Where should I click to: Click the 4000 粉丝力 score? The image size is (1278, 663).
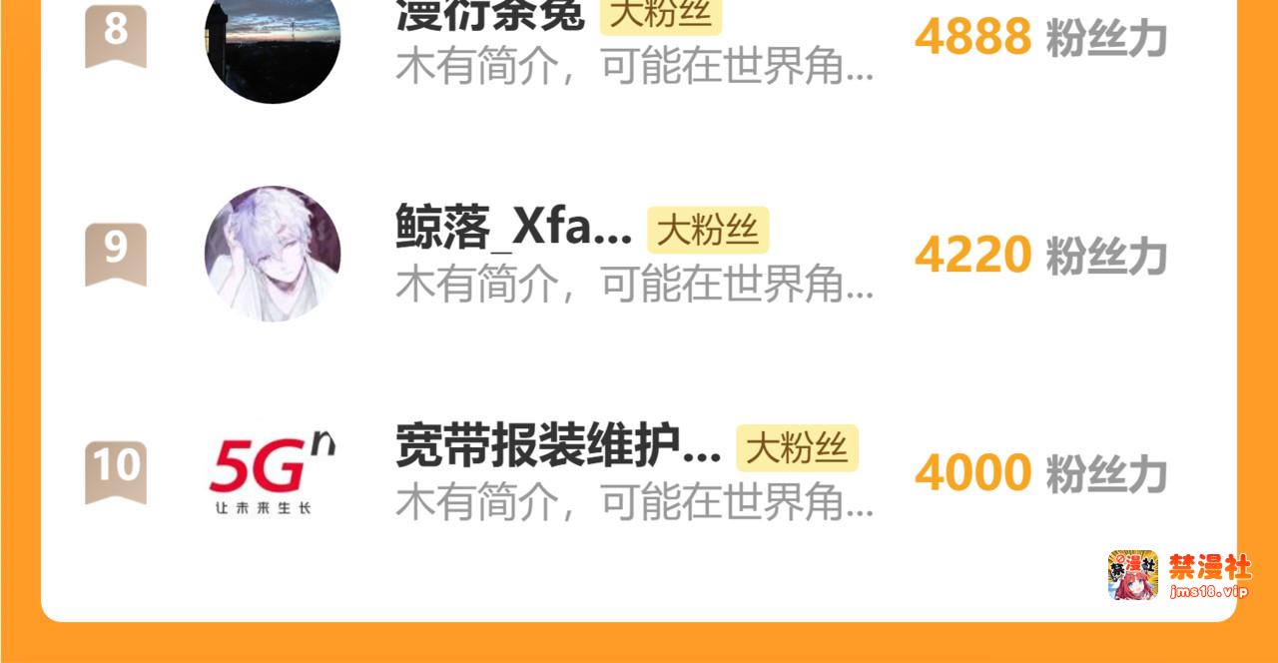[1040, 473]
